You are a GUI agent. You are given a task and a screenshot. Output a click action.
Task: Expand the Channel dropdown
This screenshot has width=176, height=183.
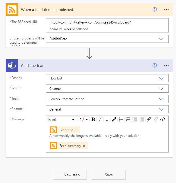[x=161, y=109]
